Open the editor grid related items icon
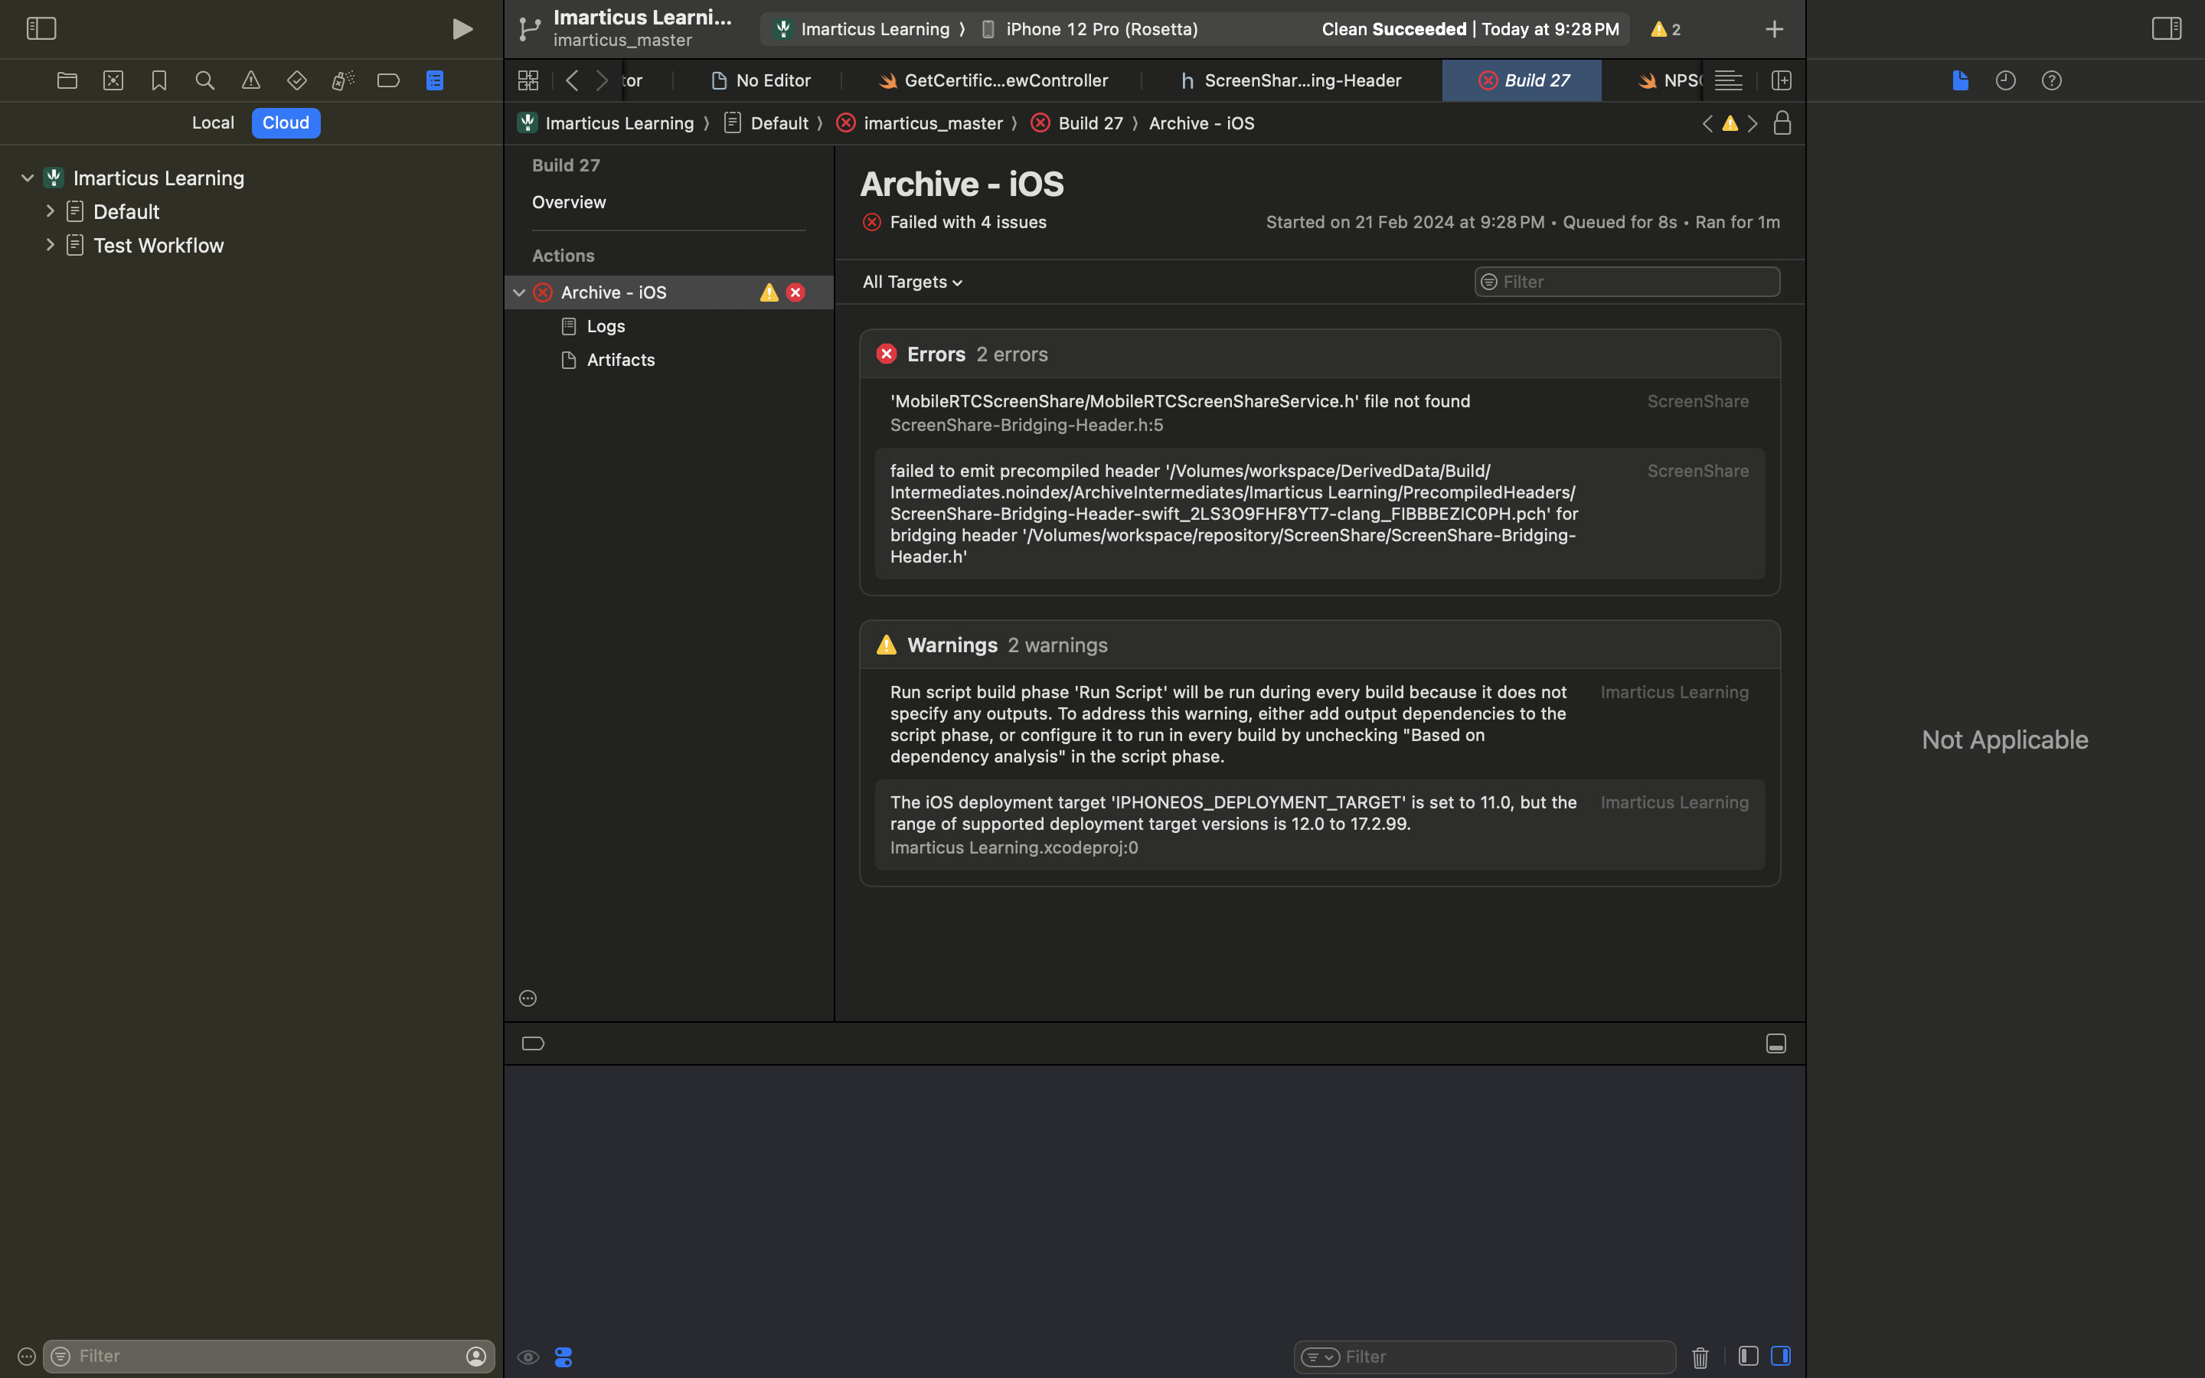The height and width of the screenshot is (1378, 2205). 528,80
